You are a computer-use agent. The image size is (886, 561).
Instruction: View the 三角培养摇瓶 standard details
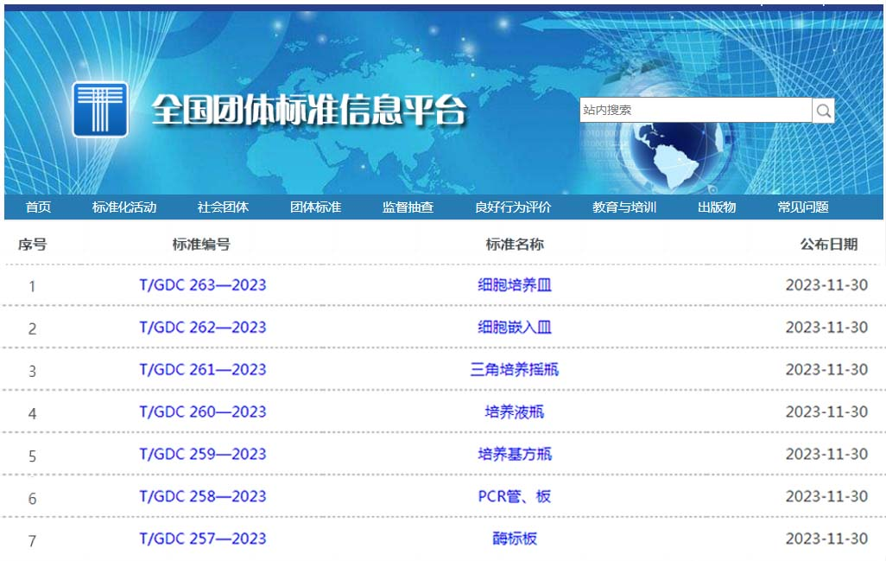(x=512, y=370)
